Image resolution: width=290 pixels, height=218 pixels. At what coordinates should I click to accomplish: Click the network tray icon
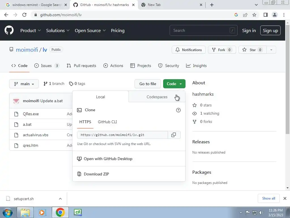click(x=255, y=213)
